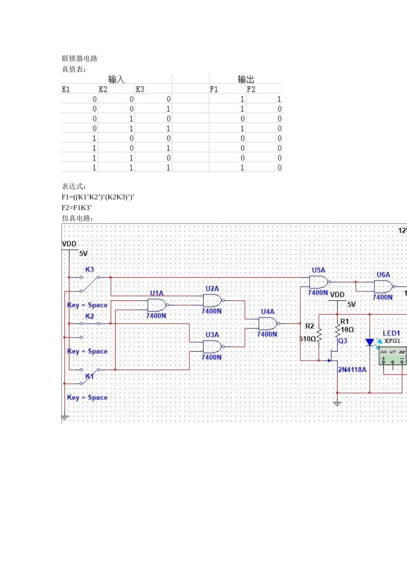This screenshot has width=407, height=575.
Task: Click the U6A label text
Action: pyautogui.click(x=383, y=275)
